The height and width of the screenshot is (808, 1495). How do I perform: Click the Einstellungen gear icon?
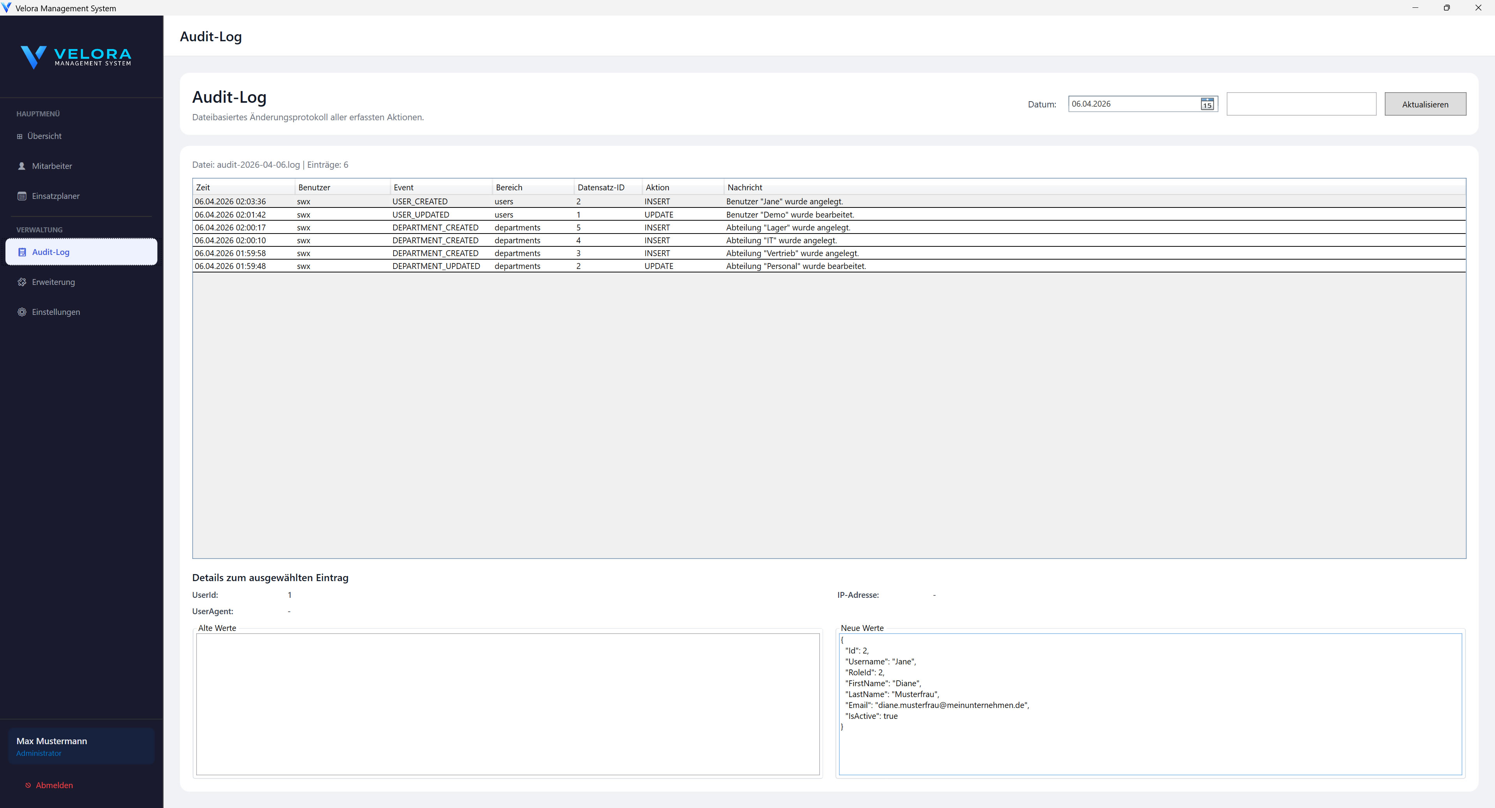click(x=22, y=312)
